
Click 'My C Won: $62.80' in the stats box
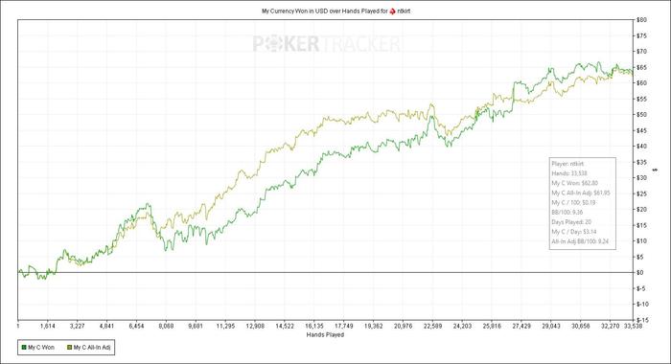coord(575,183)
